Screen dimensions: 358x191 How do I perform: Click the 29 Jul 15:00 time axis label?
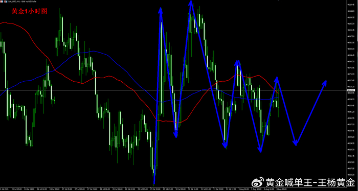pyautogui.click(x=155, y=189)
